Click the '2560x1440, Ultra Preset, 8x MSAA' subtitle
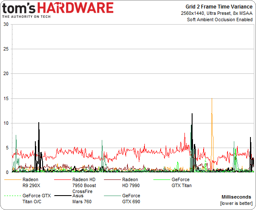Image resolution: width=256 pixels, height=210 pixels. point(217,13)
